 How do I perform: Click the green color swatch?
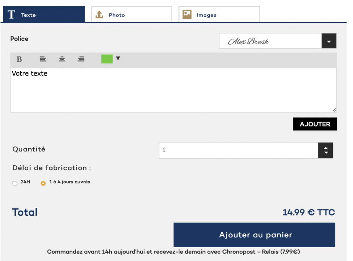[x=107, y=59]
